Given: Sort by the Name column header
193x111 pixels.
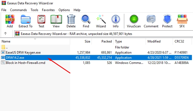Looking at the screenshot, I should 35,41.
